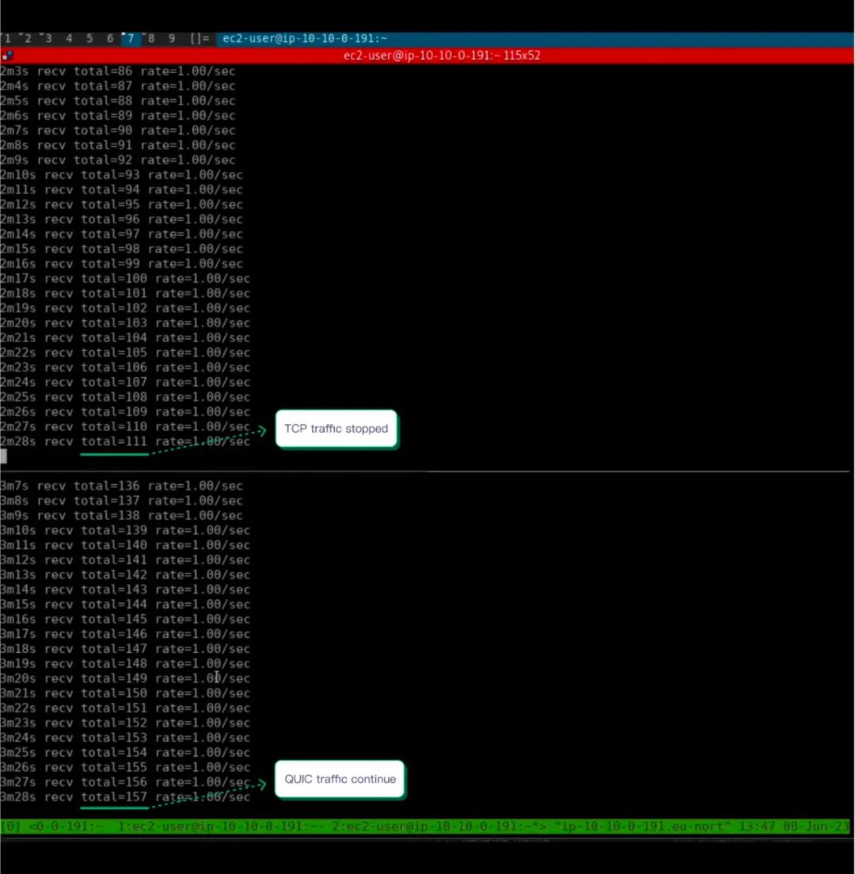The height and width of the screenshot is (874, 855).
Task: Switch to workspace tag 4
Action: [69, 39]
